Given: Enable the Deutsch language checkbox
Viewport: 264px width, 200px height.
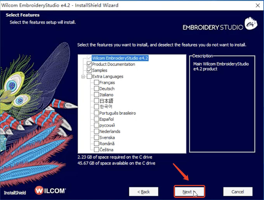Looking at the screenshot, I should tap(96, 89).
